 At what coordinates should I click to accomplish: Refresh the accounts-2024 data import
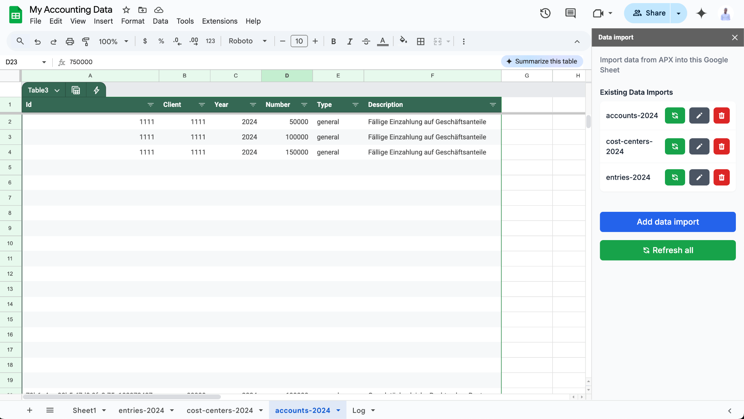(x=675, y=115)
